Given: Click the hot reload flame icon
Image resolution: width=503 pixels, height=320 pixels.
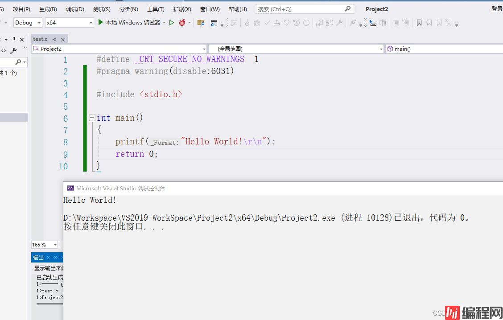Looking at the screenshot, I should point(182,23).
